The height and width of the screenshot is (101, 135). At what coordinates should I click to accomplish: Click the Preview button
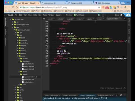coord(69,15)
